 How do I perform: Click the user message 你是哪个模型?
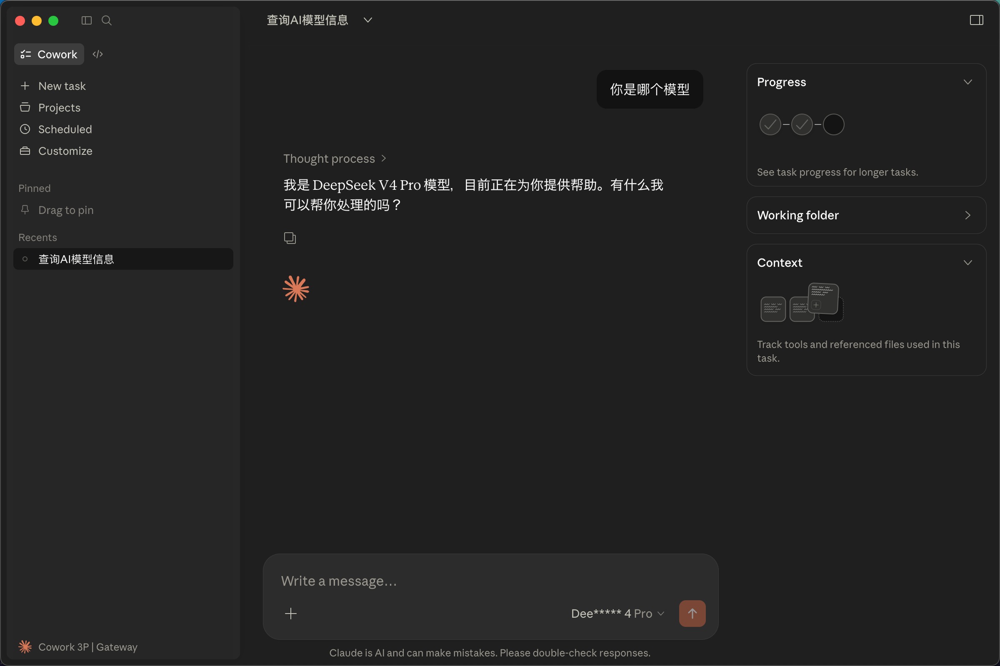point(650,89)
